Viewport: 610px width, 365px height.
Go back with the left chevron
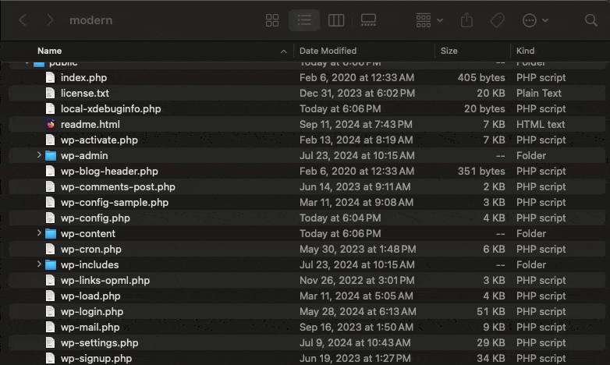click(23, 19)
